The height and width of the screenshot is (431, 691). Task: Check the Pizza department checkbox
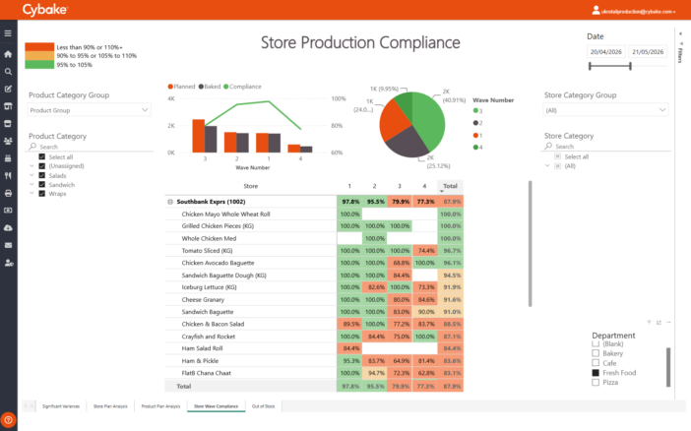[596, 383]
